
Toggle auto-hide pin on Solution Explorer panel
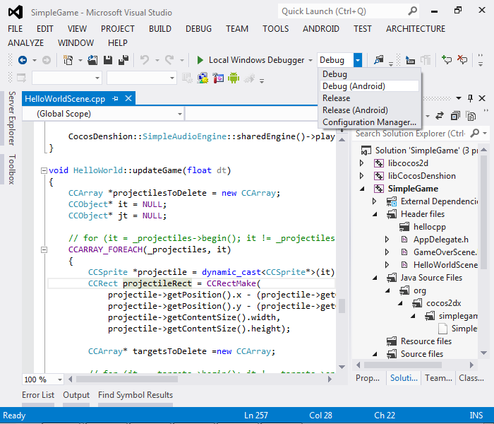[470, 98]
